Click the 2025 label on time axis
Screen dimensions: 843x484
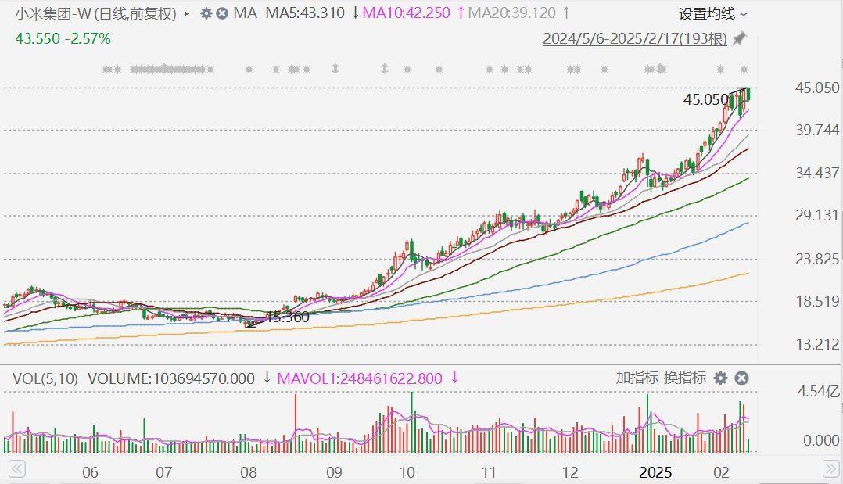pos(655,472)
